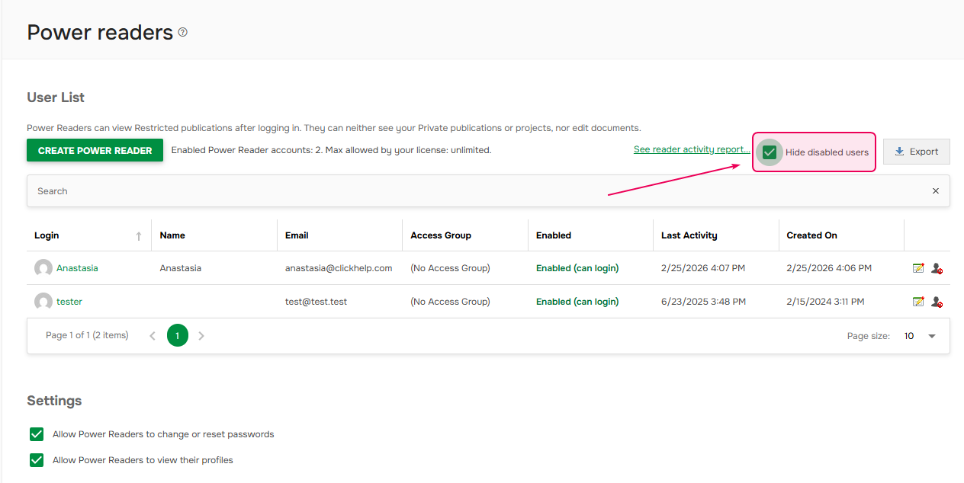
Task: Uncheck Allow Power Readers to view their profiles
Action: tap(37, 460)
